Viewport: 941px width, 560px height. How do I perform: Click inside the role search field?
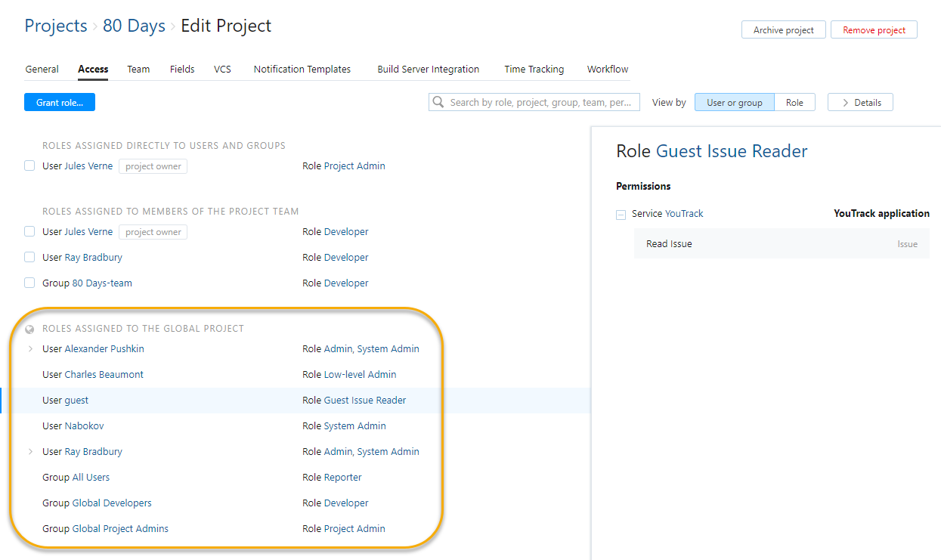[537, 101]
